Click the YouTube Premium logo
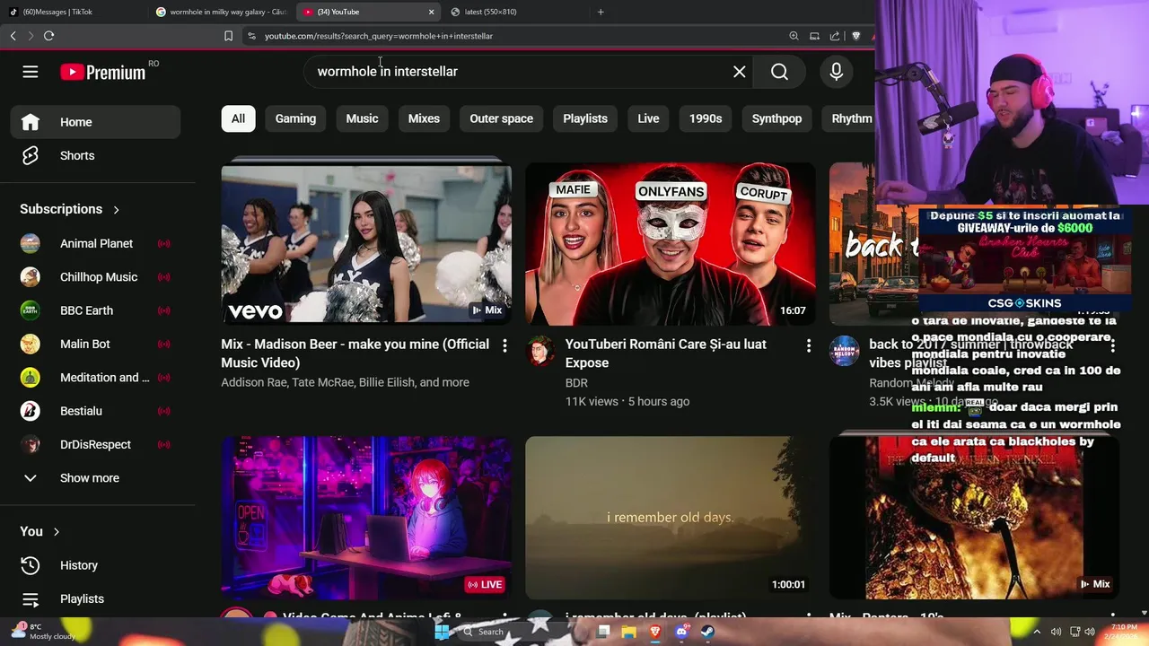 (103, 73)
